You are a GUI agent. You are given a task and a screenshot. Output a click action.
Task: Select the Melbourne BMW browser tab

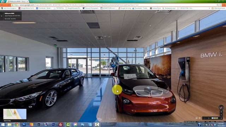click(18, 1)
